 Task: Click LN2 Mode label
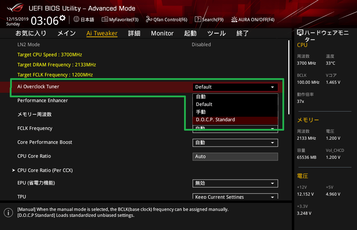(x=29, y=45)
